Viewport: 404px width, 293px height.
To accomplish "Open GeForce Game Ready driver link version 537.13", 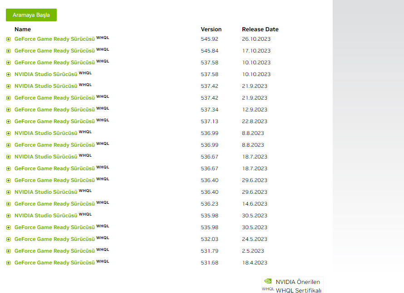I will point(54,121).
